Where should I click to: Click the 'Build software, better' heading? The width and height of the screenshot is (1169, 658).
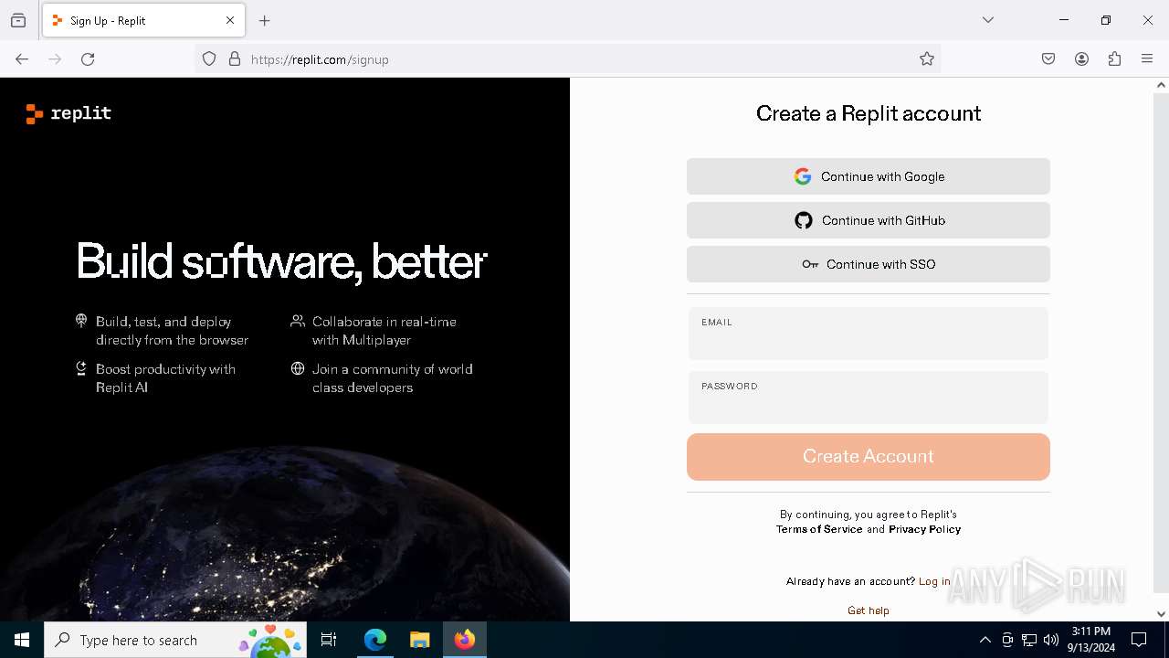[282, 262]
